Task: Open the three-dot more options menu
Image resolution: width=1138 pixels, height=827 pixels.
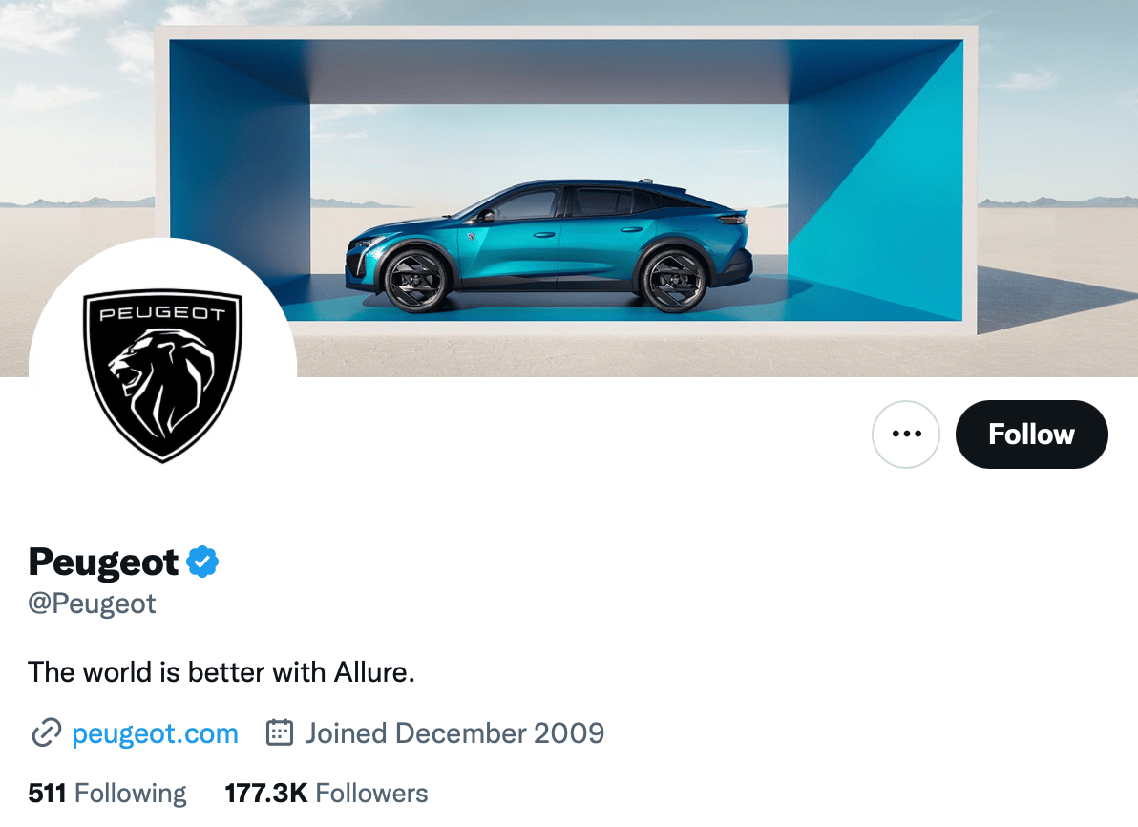Action: (x=906, y=435)
